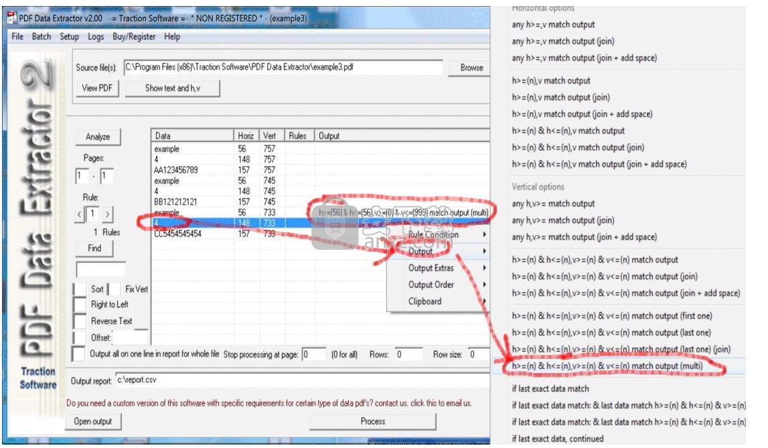Click the Row size input field

(x=479, y=354)
